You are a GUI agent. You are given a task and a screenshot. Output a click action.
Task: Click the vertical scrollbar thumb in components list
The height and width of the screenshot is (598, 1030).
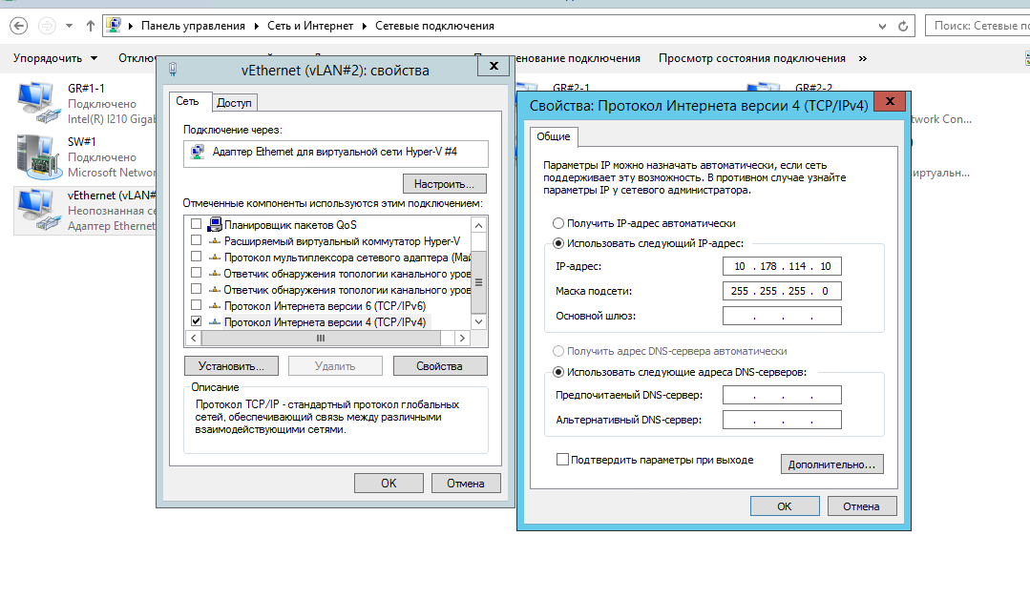point(479,282)
